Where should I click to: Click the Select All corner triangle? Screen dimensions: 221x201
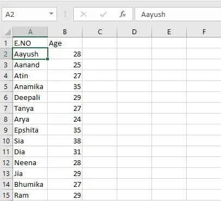[x=8, y=32]
